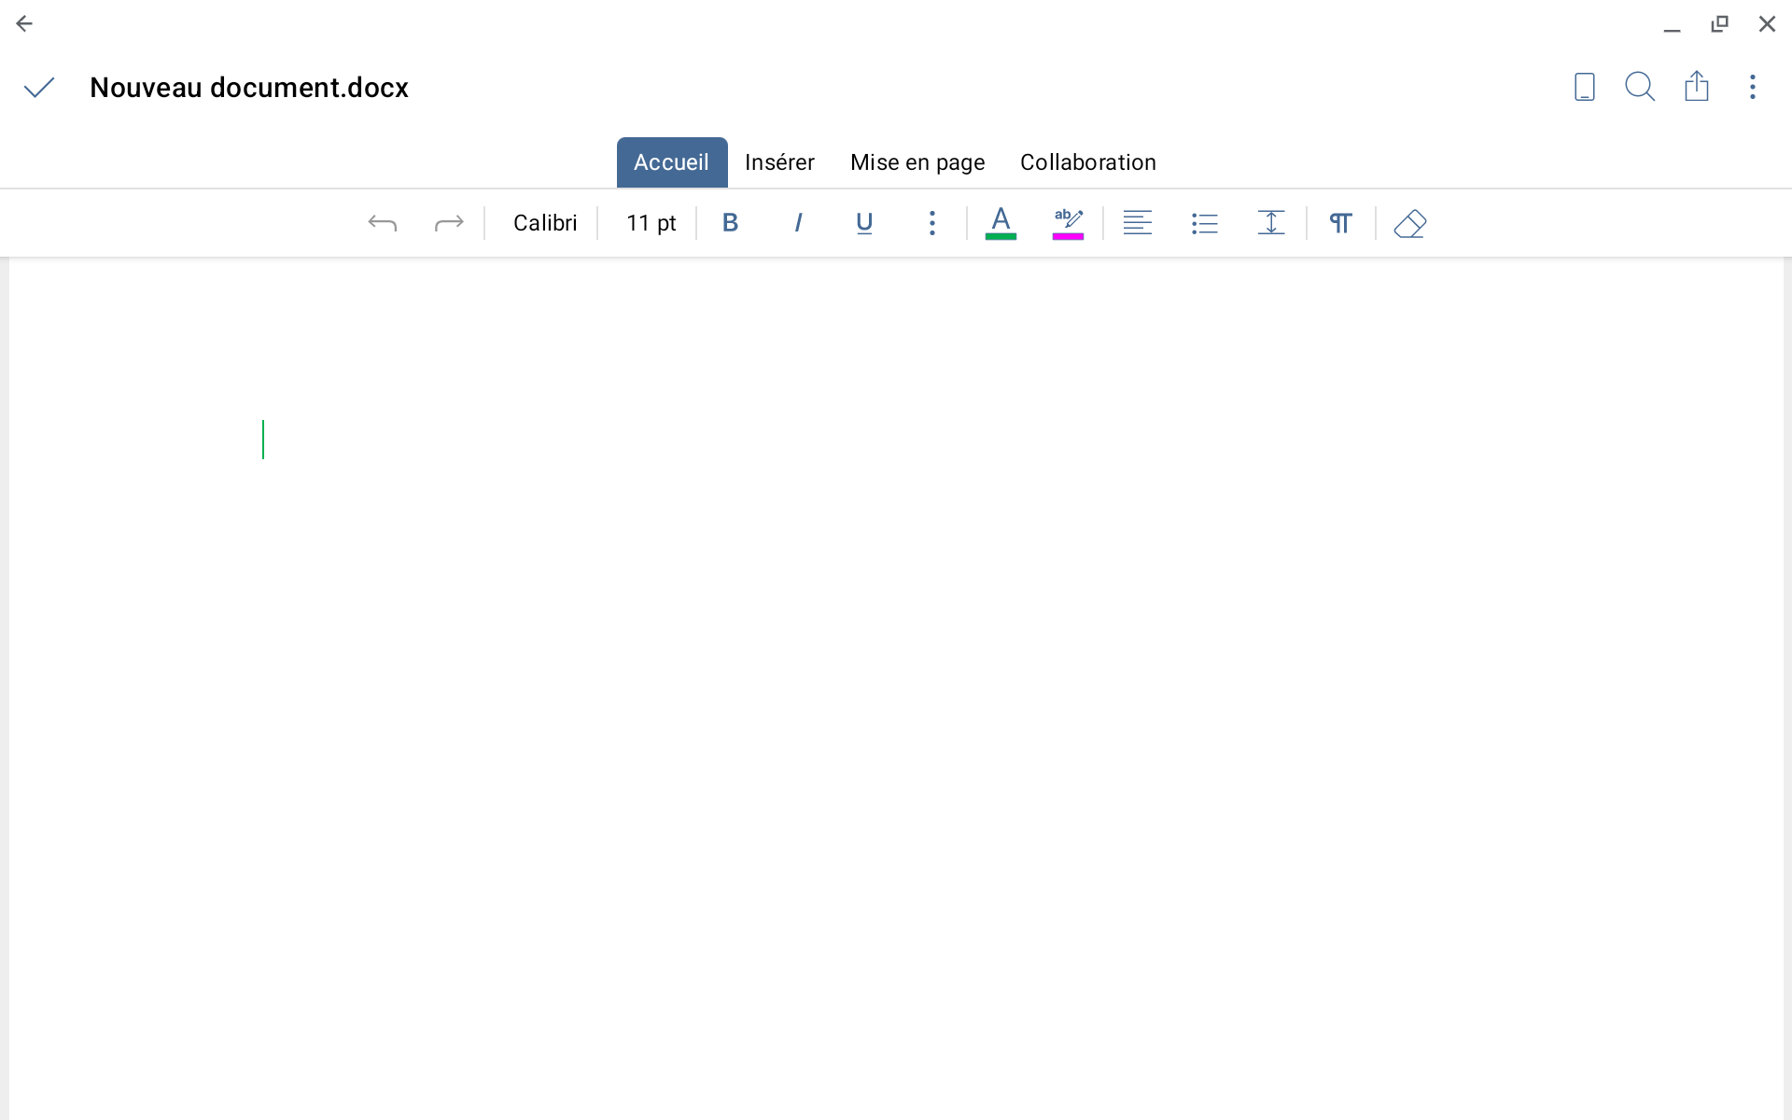This screenshot has width=1792, height=1120.
Task: Clear formatting with the eraser icon
Action: point(1409,223)
